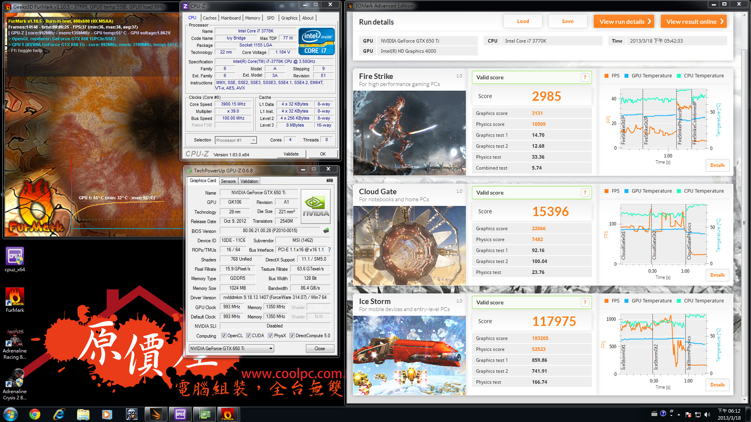Click GPU-Z BIOS save icon

[x=326, y=231]
